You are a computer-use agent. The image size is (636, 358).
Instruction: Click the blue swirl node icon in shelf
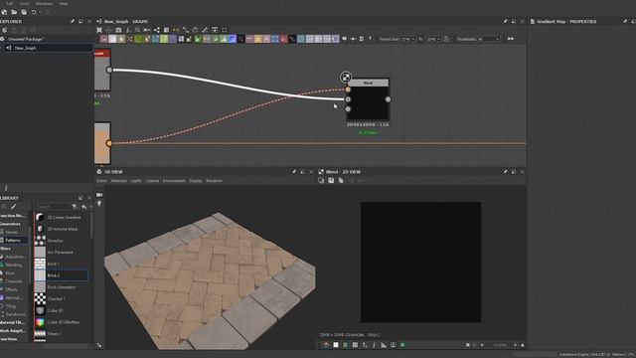coord(233,39)
